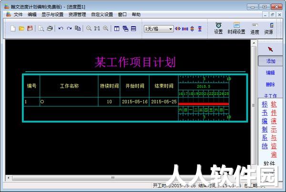Create a new file with the blank page icon
This screenshot has width=286, height=192.
click(13, 29)
